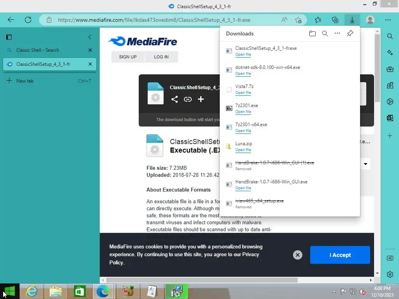Viewport: 399px width, 299px height.
Task: Open the Read aloud icon in address bar
Action: click(284, 20)
